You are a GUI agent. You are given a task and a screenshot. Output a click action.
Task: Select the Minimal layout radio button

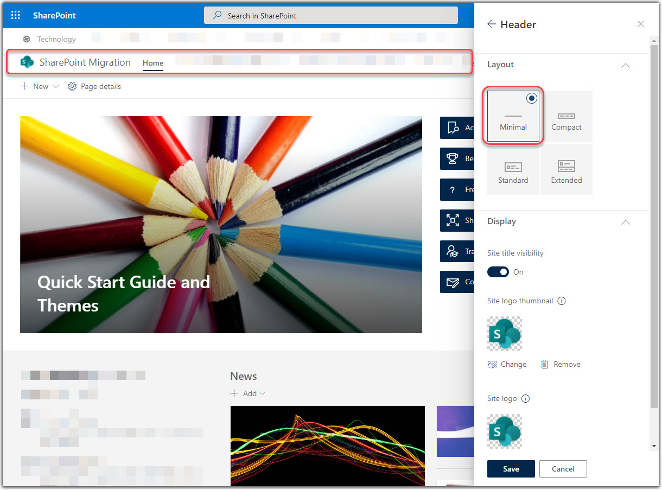(x=531, y=98)
